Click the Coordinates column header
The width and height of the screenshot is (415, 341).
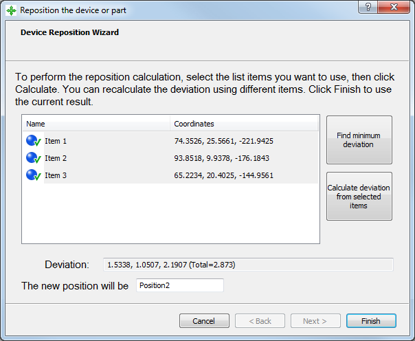(x=244, y=124)
